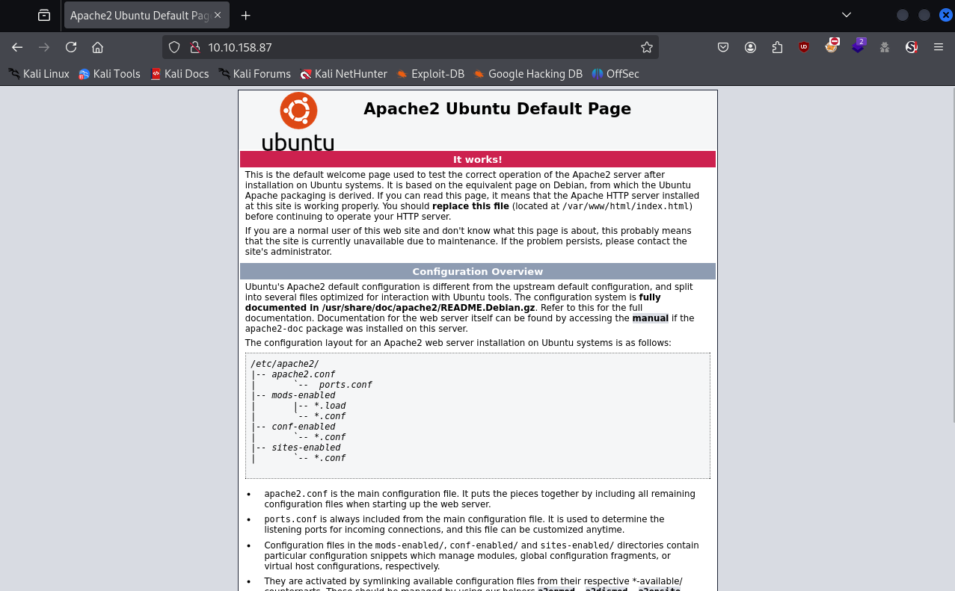The width and height of the screenshot is (955, 591).
Task: Open the OffSec bookmark
Action: (x=615, y=74)
